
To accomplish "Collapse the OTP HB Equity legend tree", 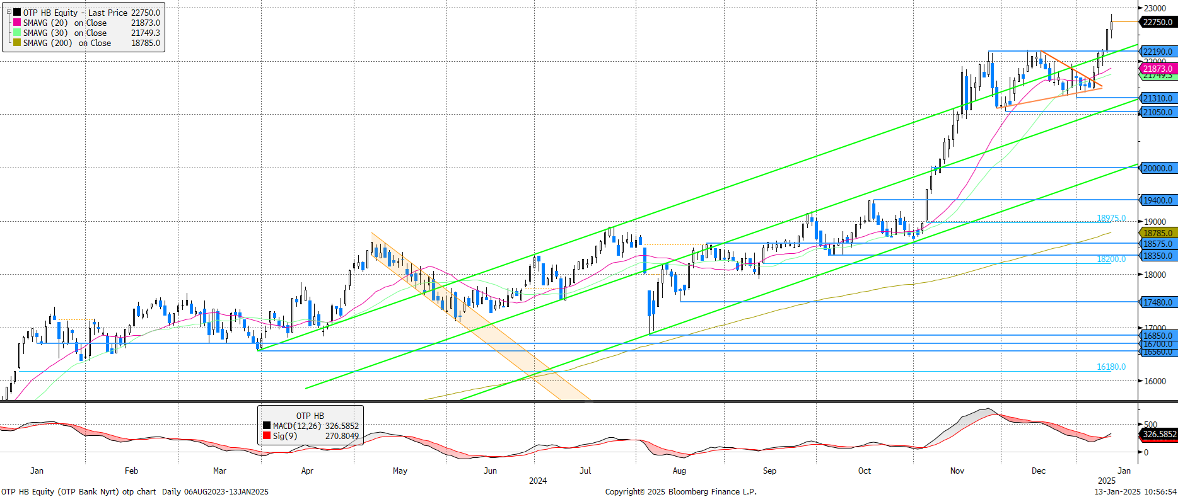I will (9, 12).
